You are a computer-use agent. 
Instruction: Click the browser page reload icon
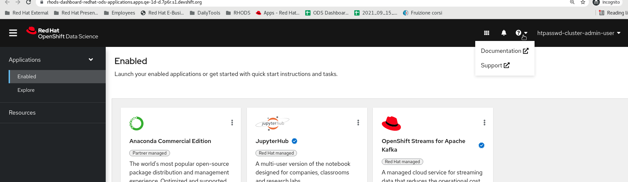coord(29,2)
